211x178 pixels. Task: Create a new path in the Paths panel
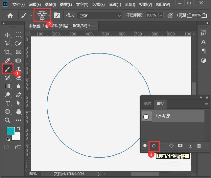coord(190,145)
